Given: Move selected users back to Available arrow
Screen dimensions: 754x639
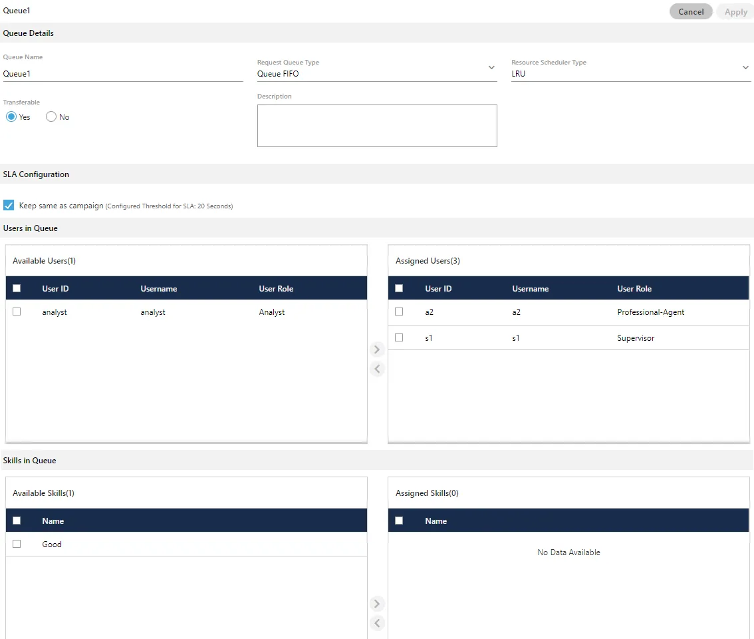Looking at the screenshot, I should click(377, 369).
